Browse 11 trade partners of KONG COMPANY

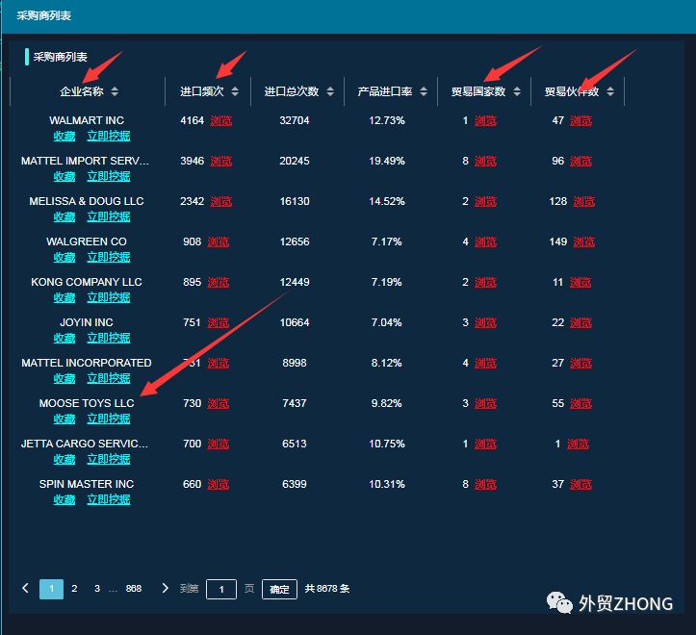click(x=580, y=282)
